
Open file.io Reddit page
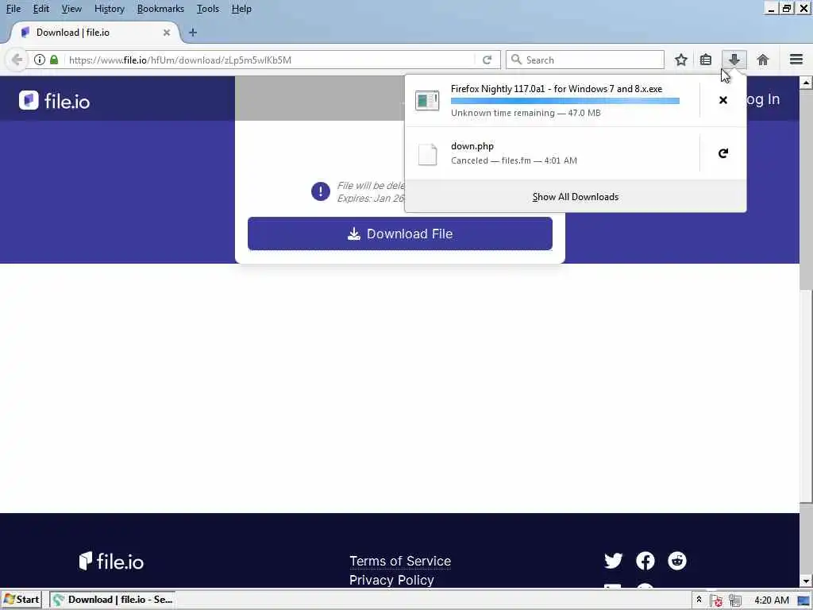pyautogui.click(x=677, y=561)
